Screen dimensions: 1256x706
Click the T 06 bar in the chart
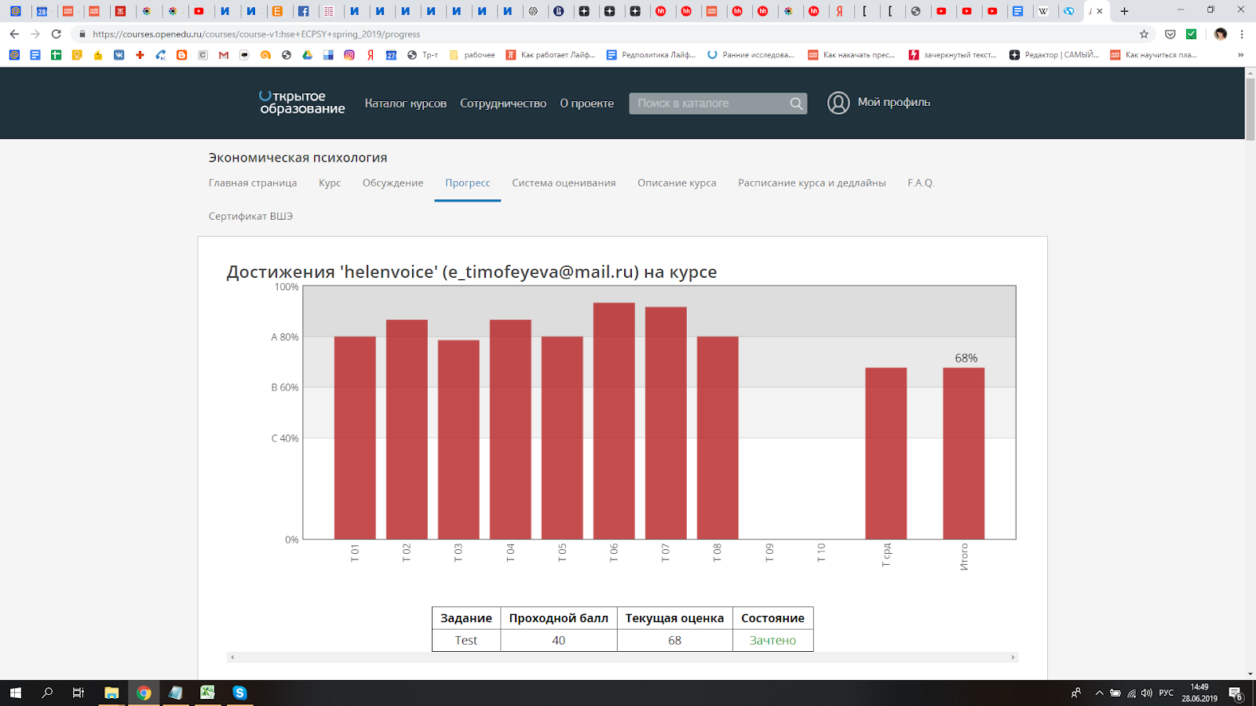[x=614, y=421]
